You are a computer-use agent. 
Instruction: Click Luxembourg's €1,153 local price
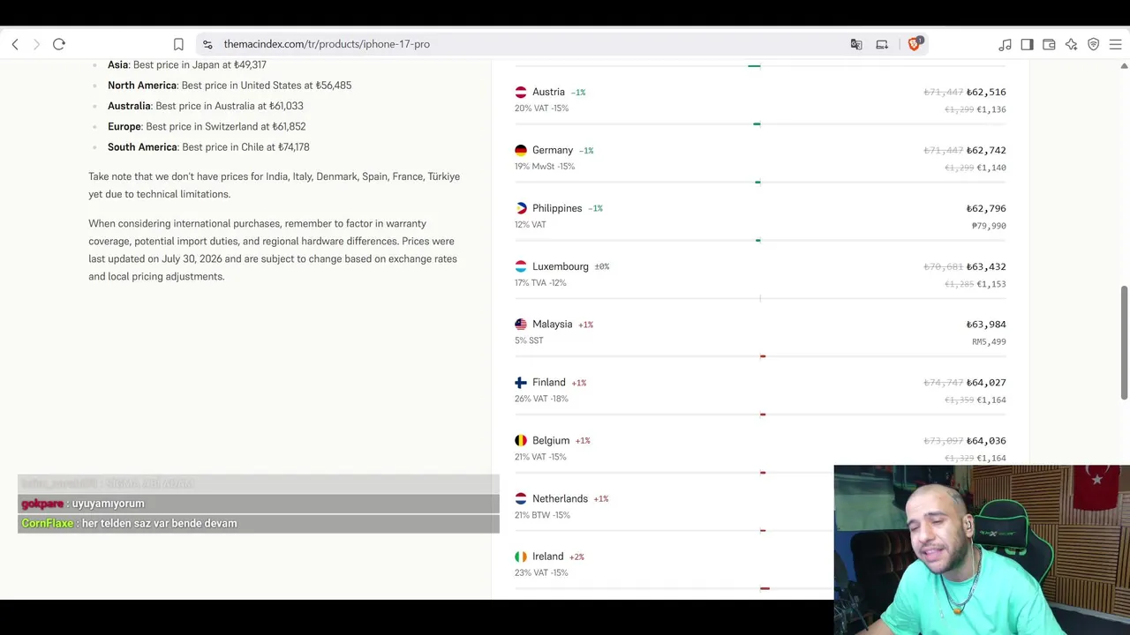(991, 284)
